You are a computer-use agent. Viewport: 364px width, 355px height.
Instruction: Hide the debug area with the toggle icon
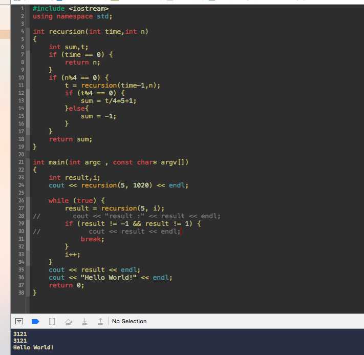pos(19,321)
